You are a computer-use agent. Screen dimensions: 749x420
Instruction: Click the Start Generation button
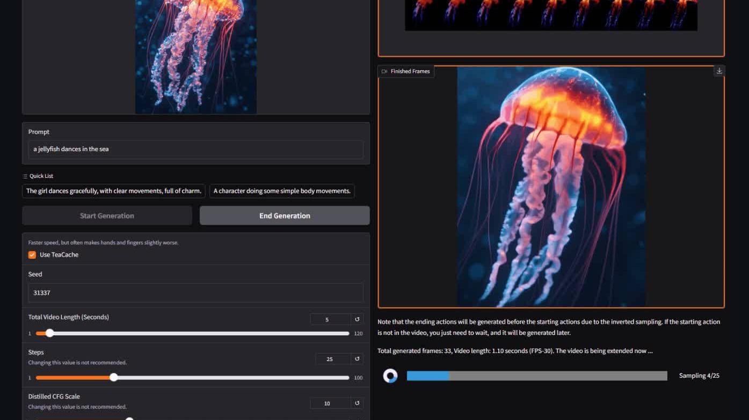pos(107,215)
